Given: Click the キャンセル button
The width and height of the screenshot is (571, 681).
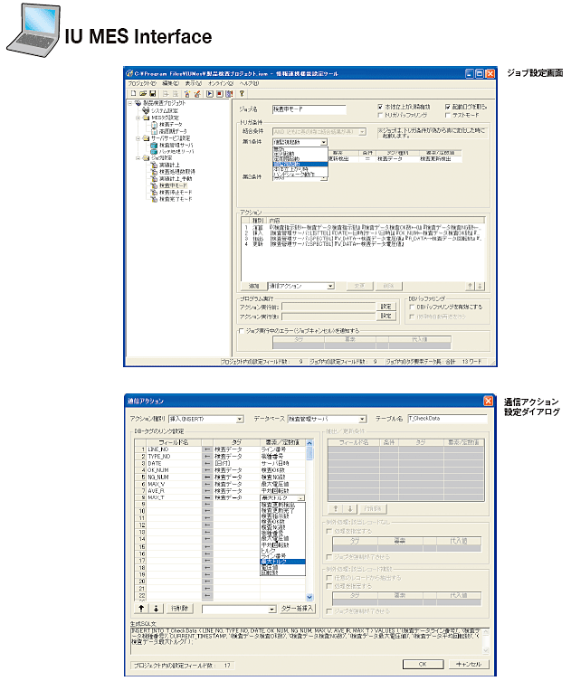Looking at the screenshot, I should 470,662.
